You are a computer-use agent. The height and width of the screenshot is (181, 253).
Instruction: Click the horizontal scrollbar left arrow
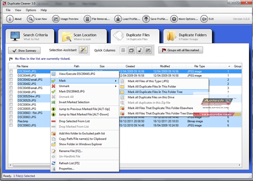point(11,165)
